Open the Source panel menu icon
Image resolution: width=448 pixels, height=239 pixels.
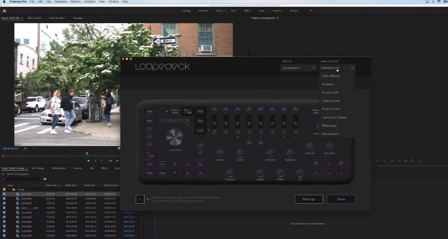pos(22,18)
